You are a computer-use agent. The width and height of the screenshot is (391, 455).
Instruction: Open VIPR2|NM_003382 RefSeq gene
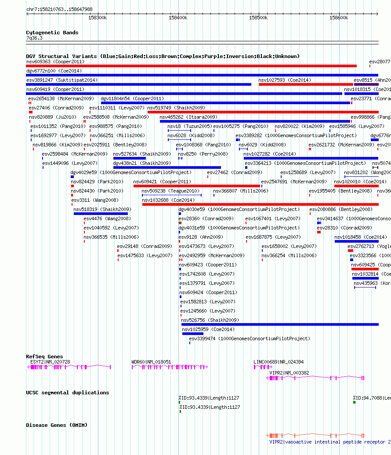pos(289,373)
